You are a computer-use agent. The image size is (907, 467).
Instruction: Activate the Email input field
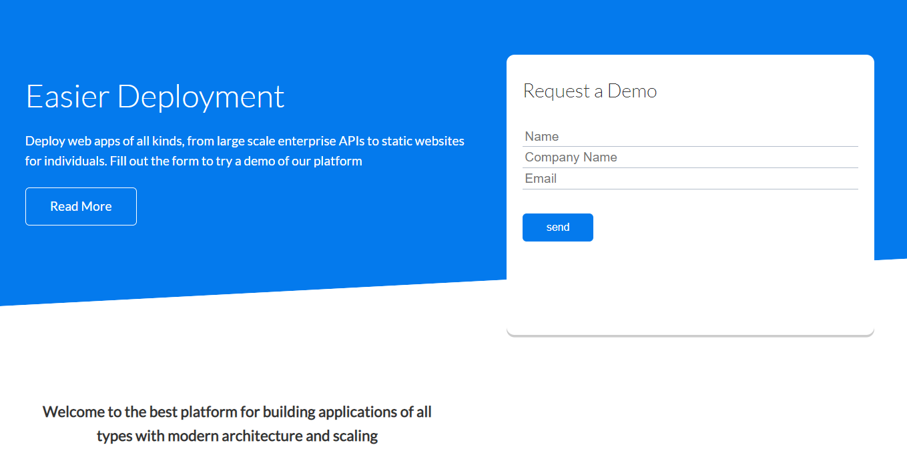tap(690, 179)
